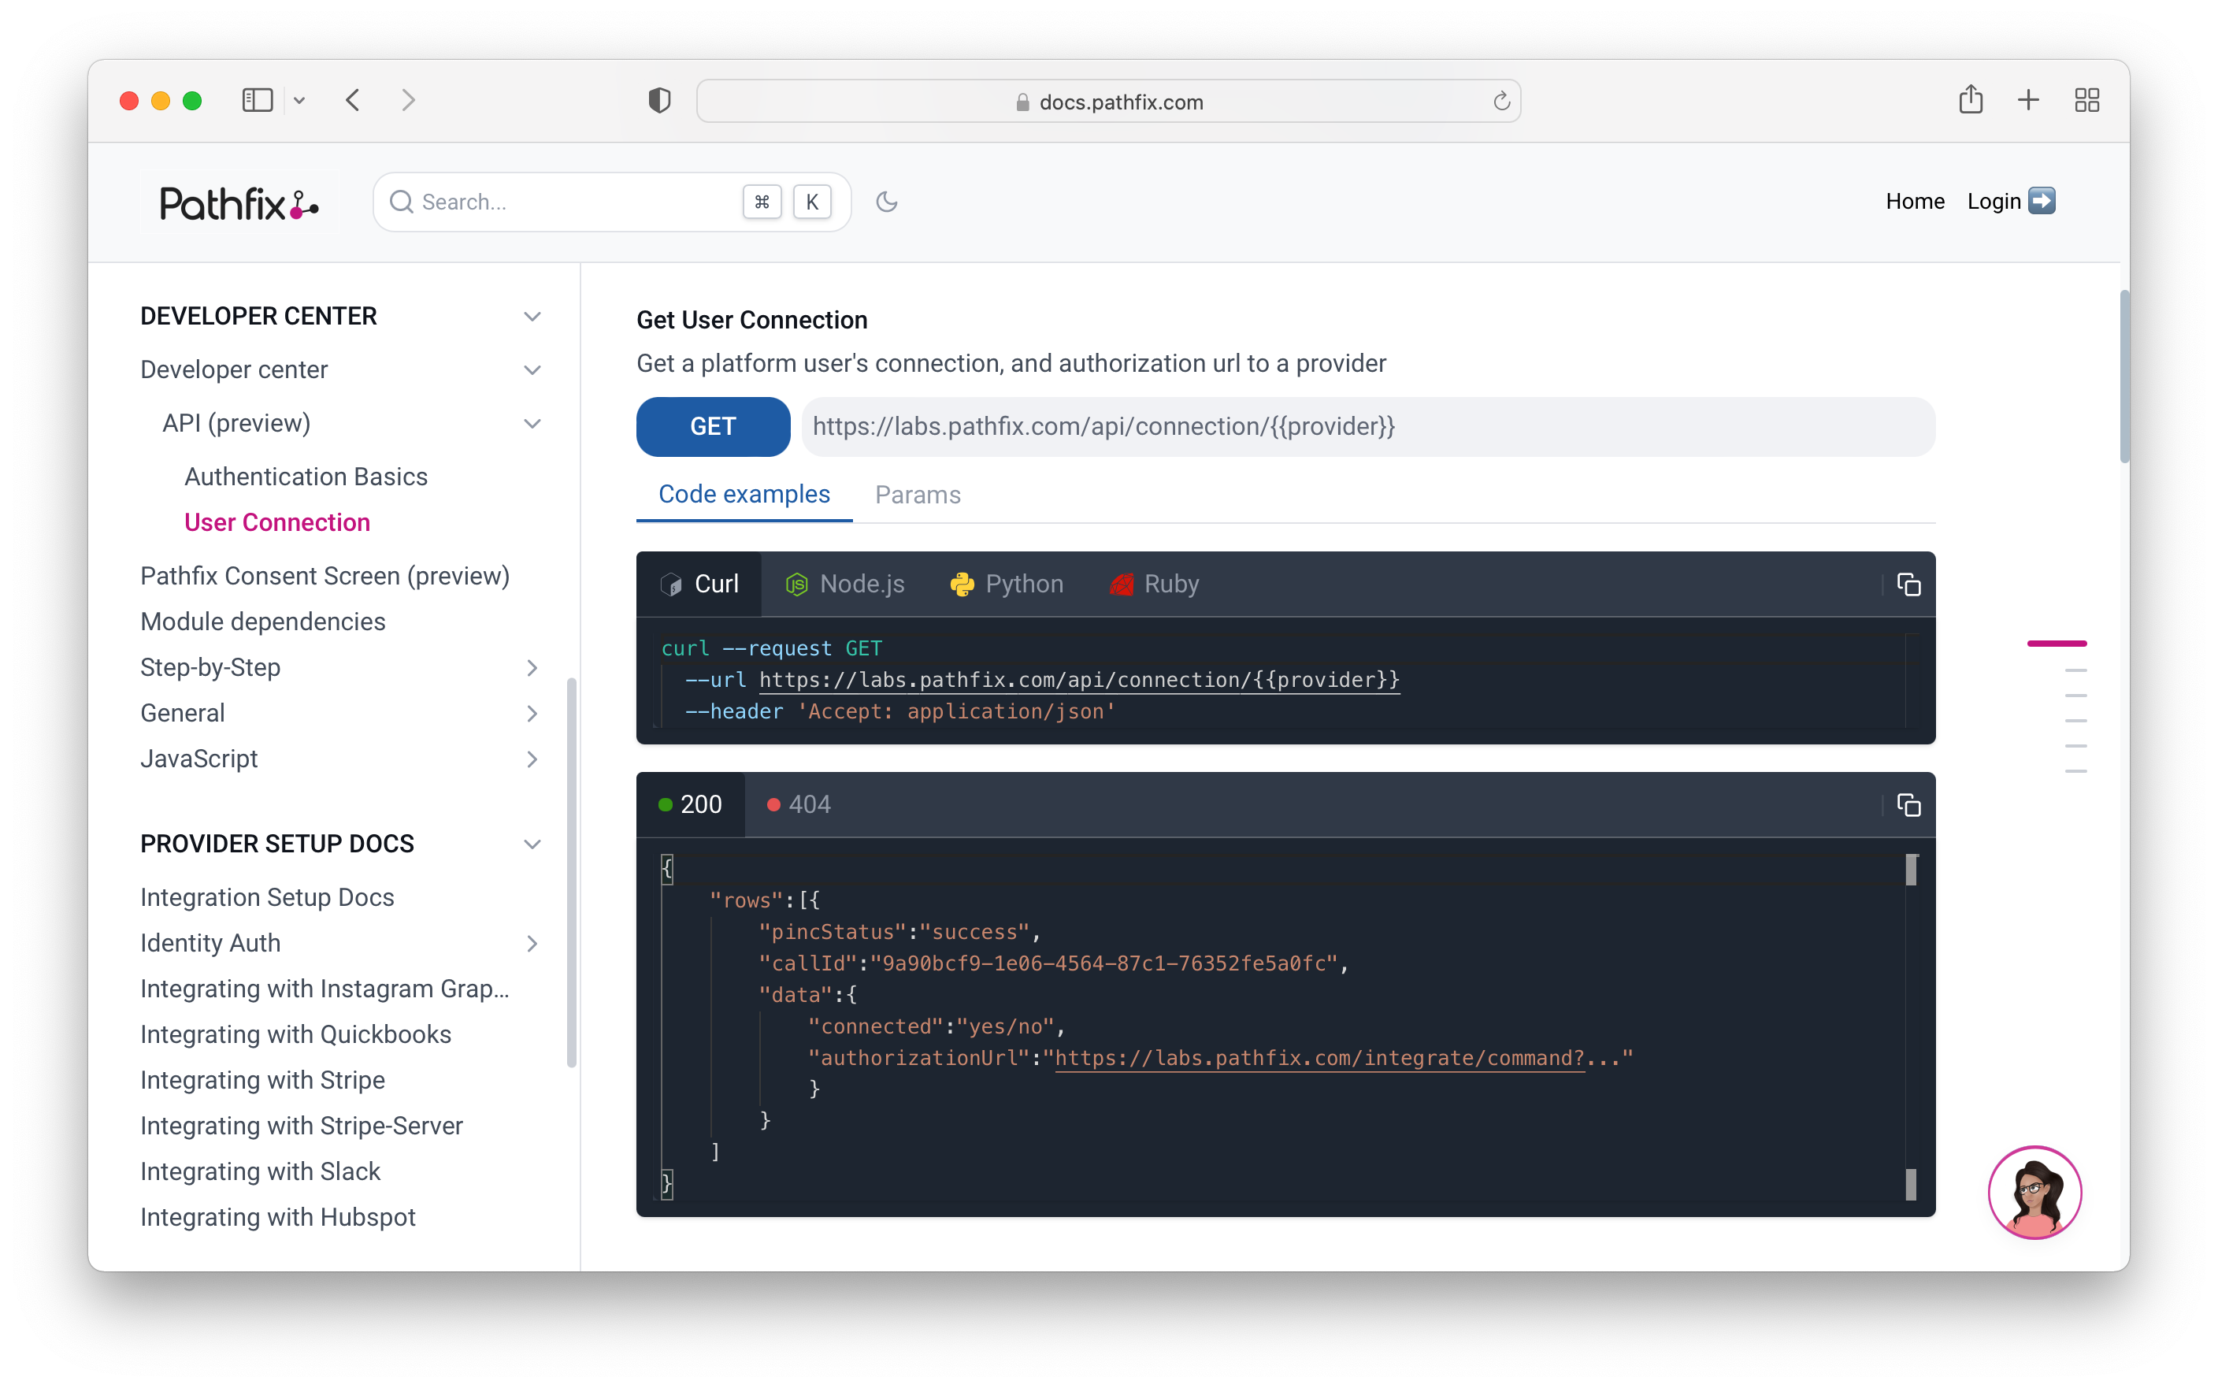Reload the page with refresh icon
Viewport: 2218px width, 1388px height.
[x=1500, y=101]
